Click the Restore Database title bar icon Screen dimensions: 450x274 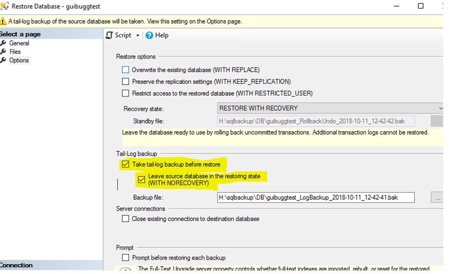[x=5, y=6]
